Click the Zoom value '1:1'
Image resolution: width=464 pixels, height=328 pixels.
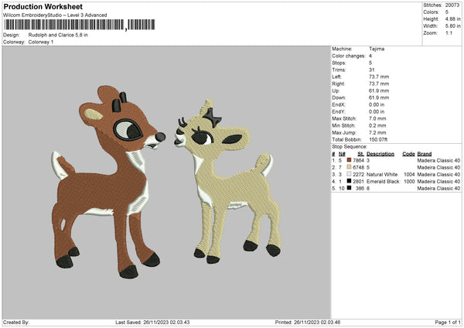click(x=449, y=32)
